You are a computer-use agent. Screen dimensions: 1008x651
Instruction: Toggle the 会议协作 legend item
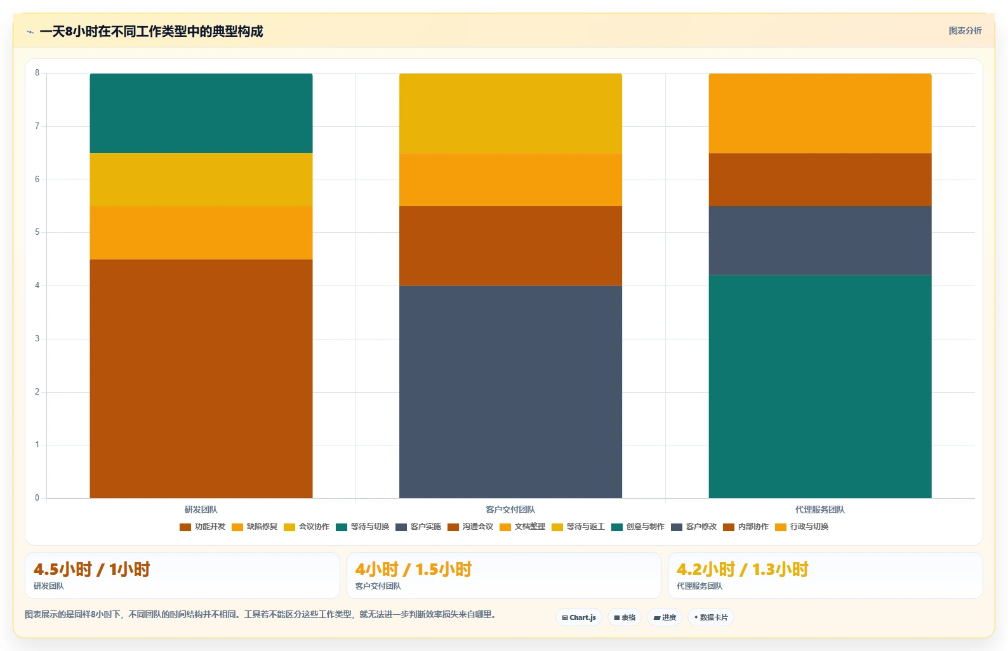click(307, 527)
